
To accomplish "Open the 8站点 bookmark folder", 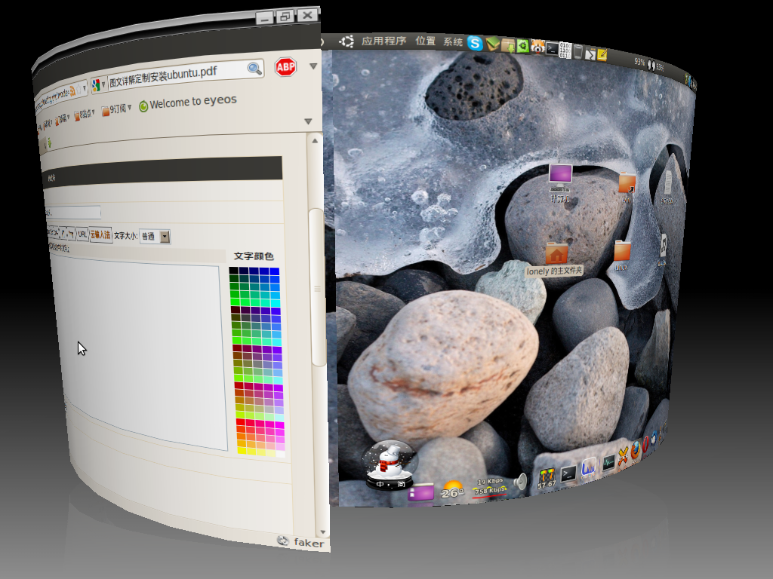I will (84, 115).
